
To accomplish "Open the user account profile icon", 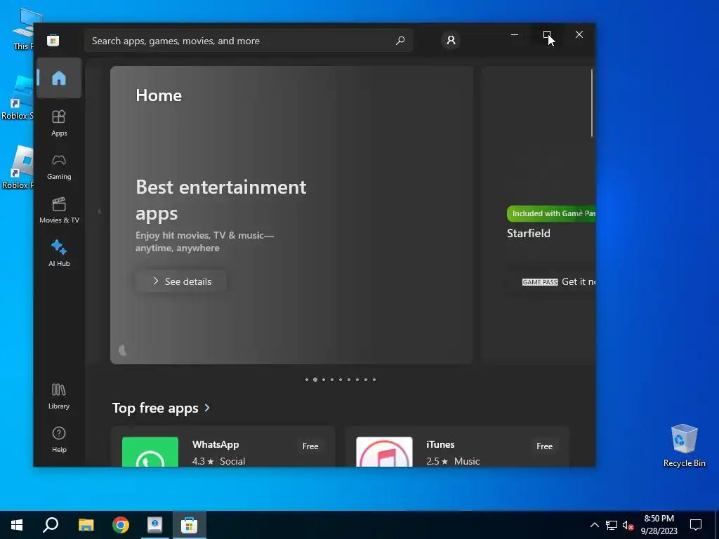I will (x=451, y=40).
